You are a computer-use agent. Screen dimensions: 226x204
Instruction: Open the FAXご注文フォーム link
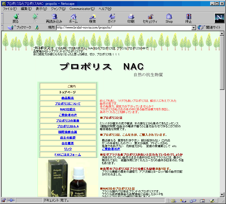tap(68, 154)
